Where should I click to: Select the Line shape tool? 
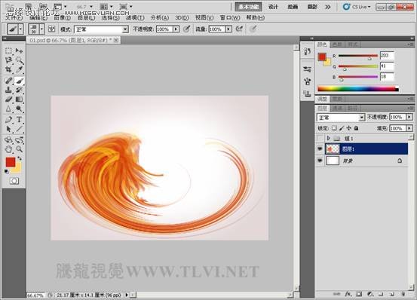pos(19,129)
